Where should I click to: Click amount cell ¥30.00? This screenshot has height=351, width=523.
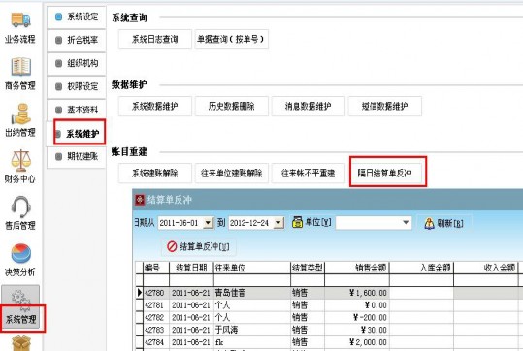point(357,330)
